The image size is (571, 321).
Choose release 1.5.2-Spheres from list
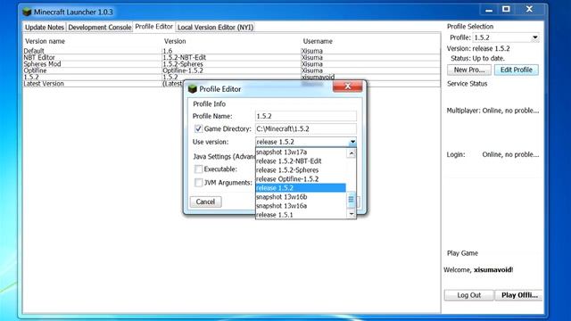click(x=301, y=170)
